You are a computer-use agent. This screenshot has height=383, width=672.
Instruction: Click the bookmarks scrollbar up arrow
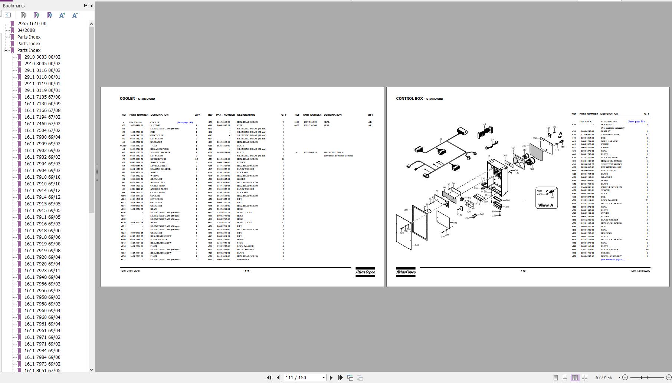(92, 24)
